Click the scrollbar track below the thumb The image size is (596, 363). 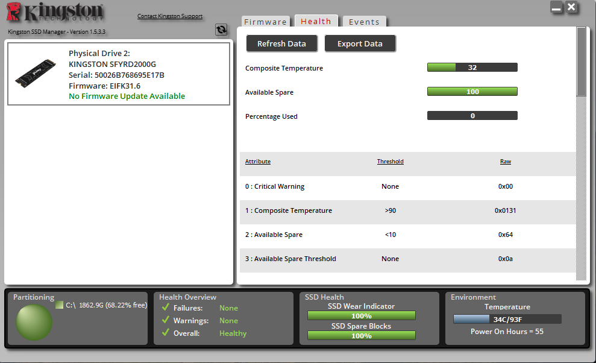[x=581, y=188]
